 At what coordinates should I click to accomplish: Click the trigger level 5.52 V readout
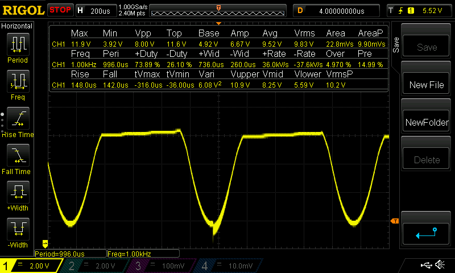tap(432, 11)
